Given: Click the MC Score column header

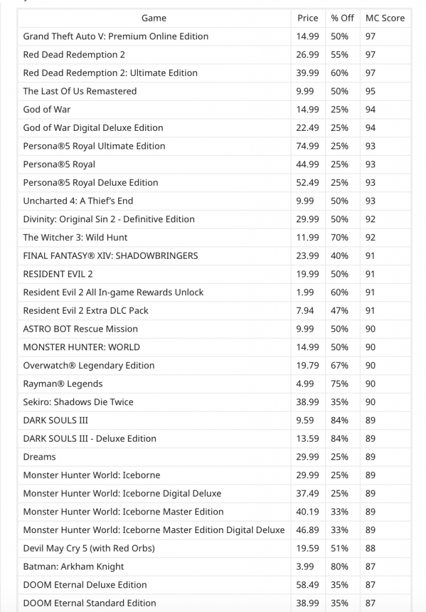Looking at the screenshot, I should tap(385, 18).
